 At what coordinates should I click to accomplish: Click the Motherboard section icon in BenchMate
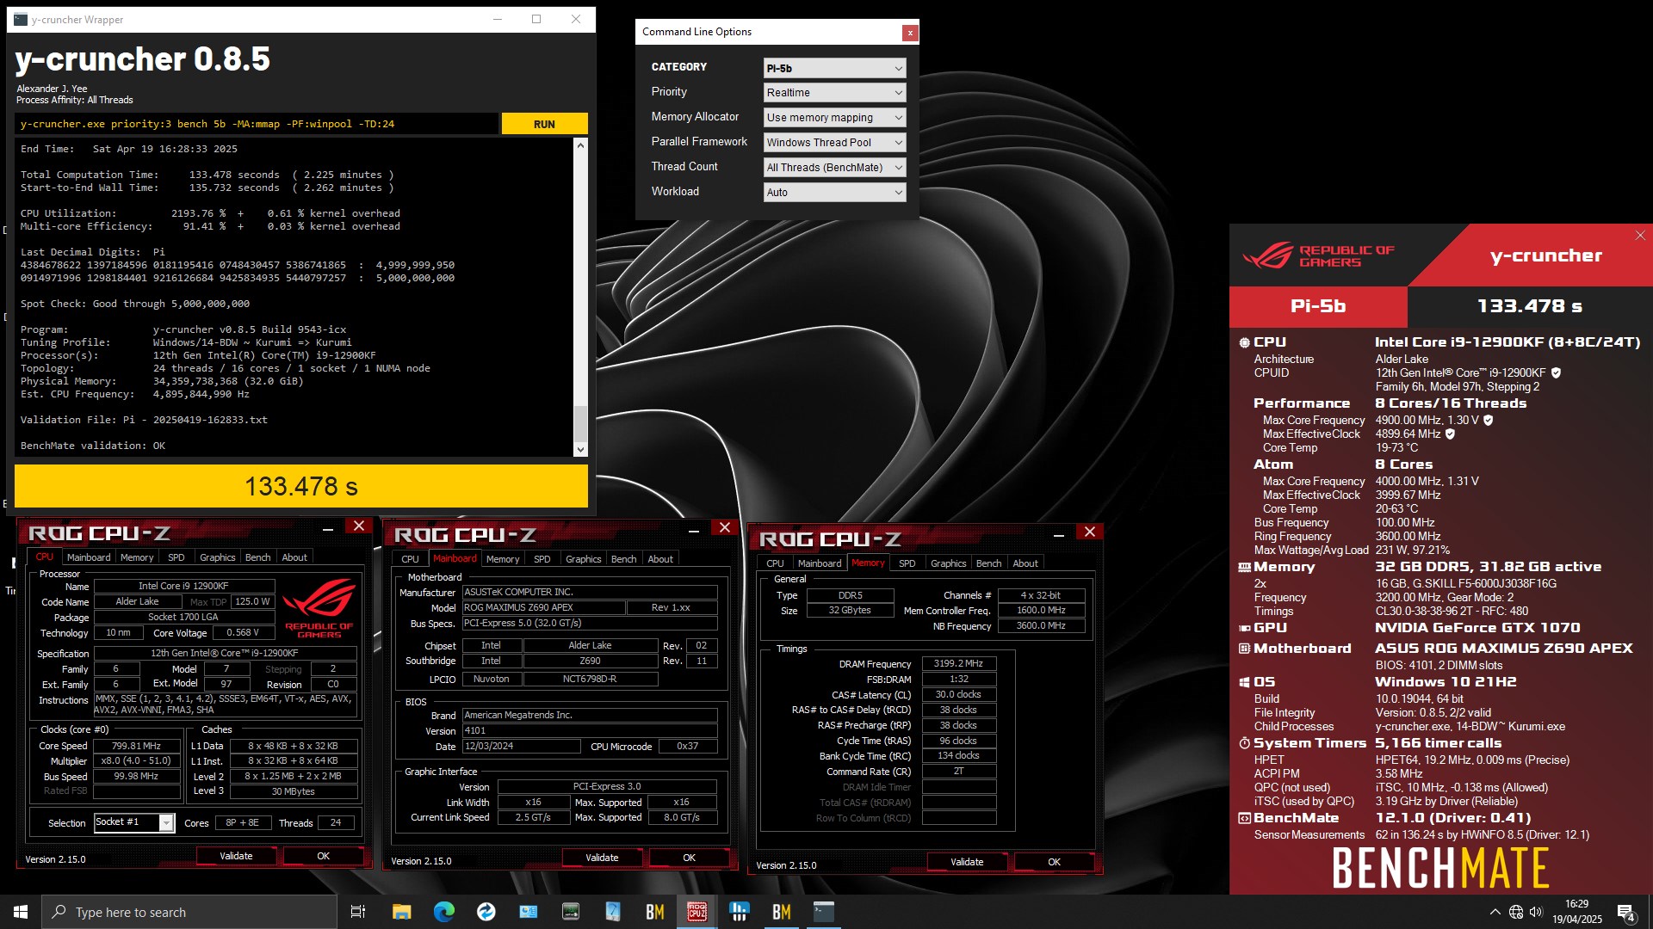(x=1244, y=649)
